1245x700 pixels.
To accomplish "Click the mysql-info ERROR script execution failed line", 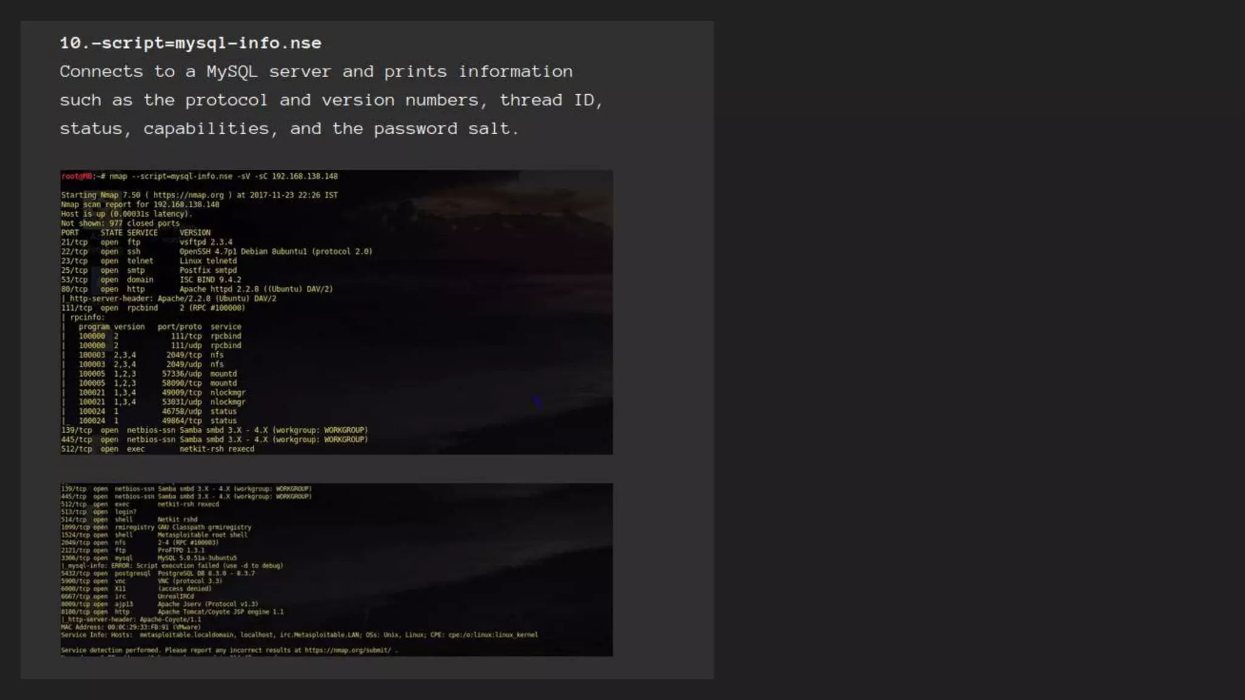I will 172,566.
